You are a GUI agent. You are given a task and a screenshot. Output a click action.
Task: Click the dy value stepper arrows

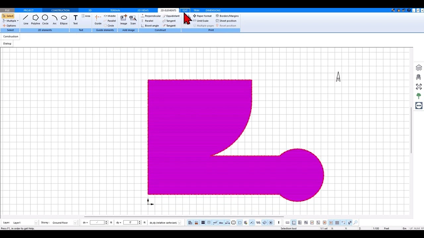pyautogui.click(x=139, y=222)
